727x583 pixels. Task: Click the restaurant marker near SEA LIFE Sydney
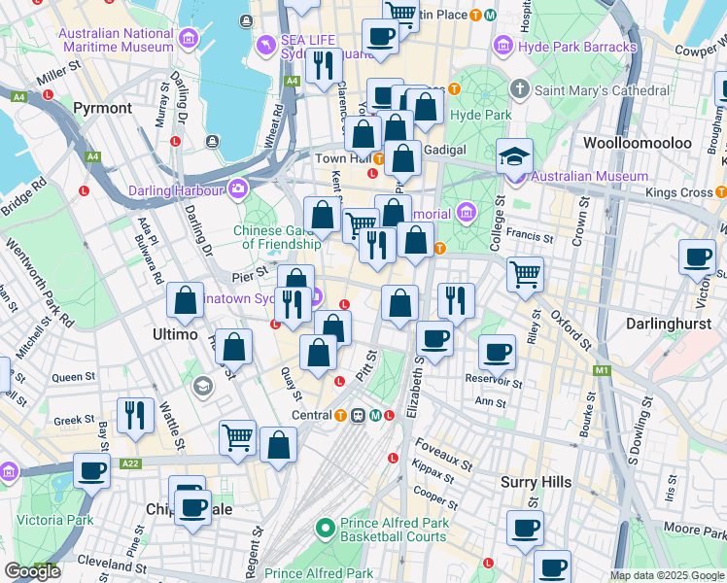[x=323, y=65]
